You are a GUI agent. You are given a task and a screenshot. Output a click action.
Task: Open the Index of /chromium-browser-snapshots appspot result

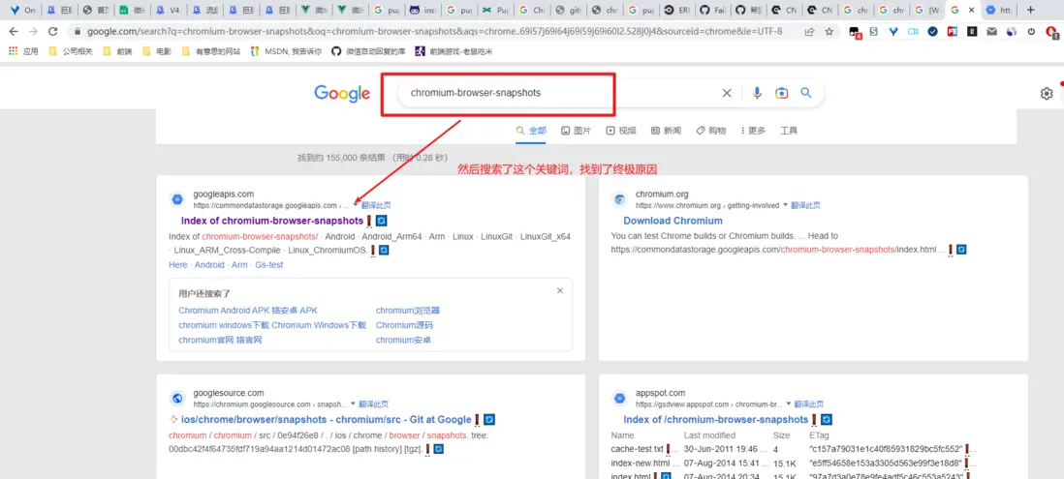point(716,419)
